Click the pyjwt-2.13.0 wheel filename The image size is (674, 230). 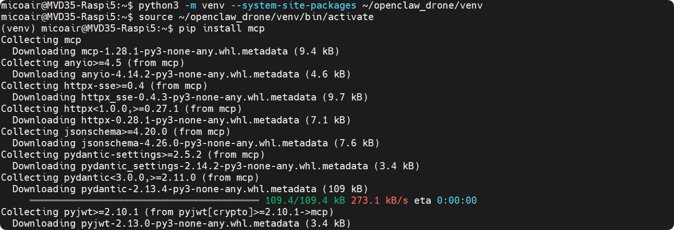coord(190,223)
